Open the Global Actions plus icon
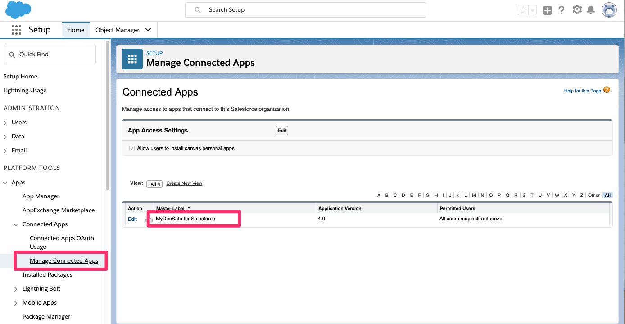 547,10
